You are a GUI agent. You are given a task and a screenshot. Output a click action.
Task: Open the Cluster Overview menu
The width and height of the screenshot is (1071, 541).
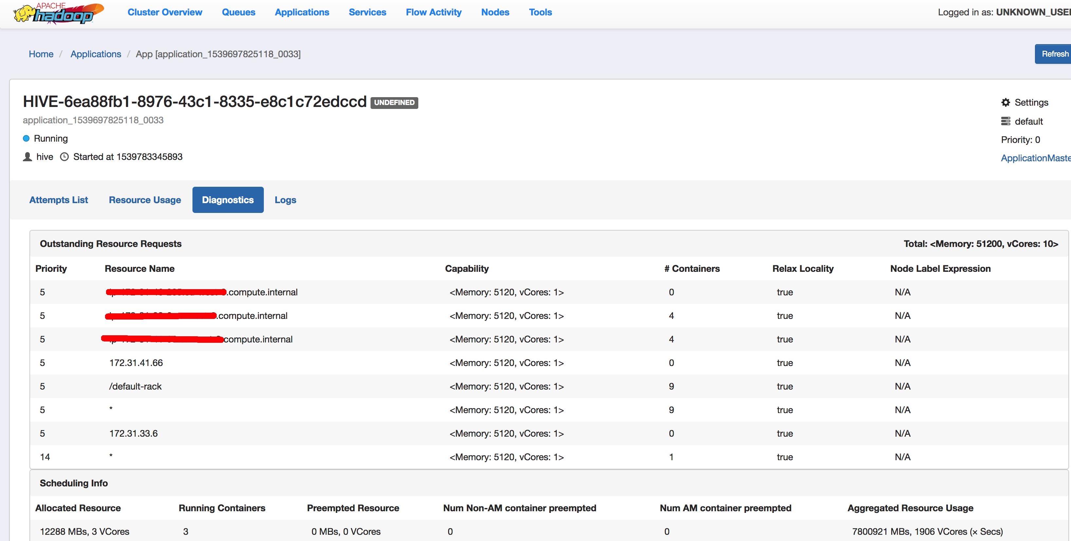tap(165, 12)
